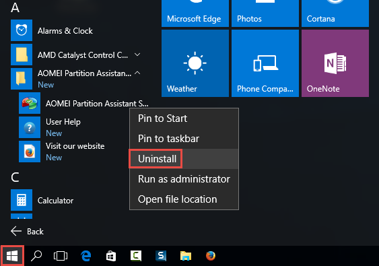Click the letter C section header
Viewport: 379px width, 266px height.
click(x=15, y=177)
